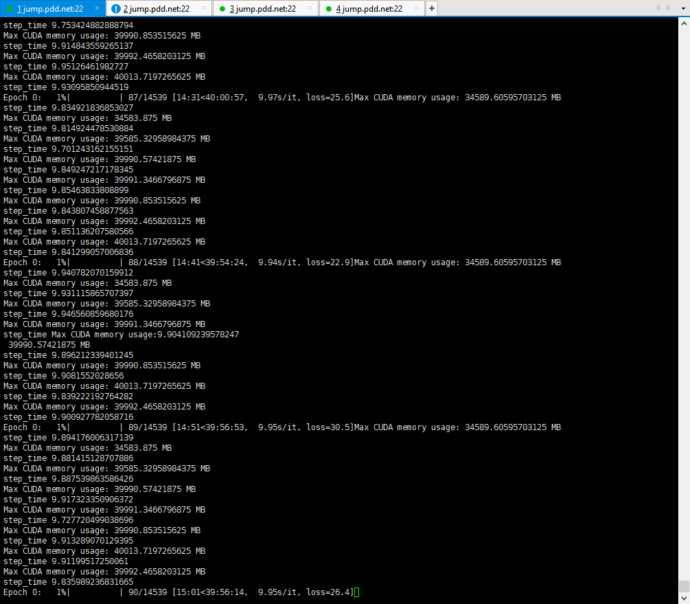The image size is (690, 604).
Task: Click the green status dot on tab 1
Action: coord(9,7)
